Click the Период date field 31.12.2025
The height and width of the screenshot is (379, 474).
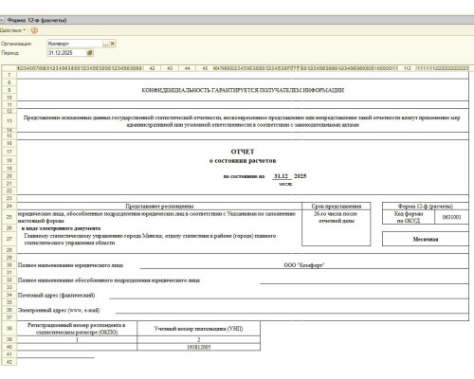tap(66, 53)
